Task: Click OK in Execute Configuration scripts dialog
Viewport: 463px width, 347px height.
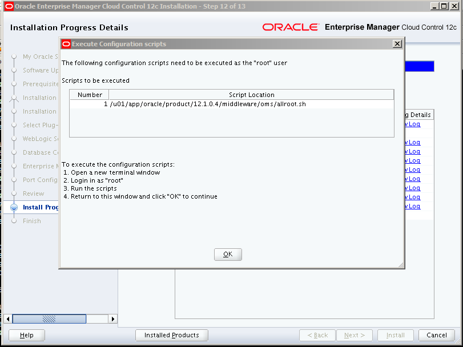Action: [228, 255]
